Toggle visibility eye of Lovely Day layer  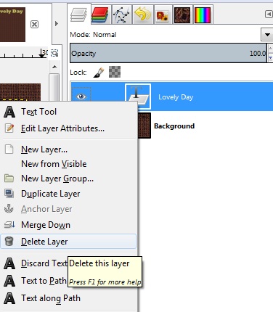tap(81, 97)
